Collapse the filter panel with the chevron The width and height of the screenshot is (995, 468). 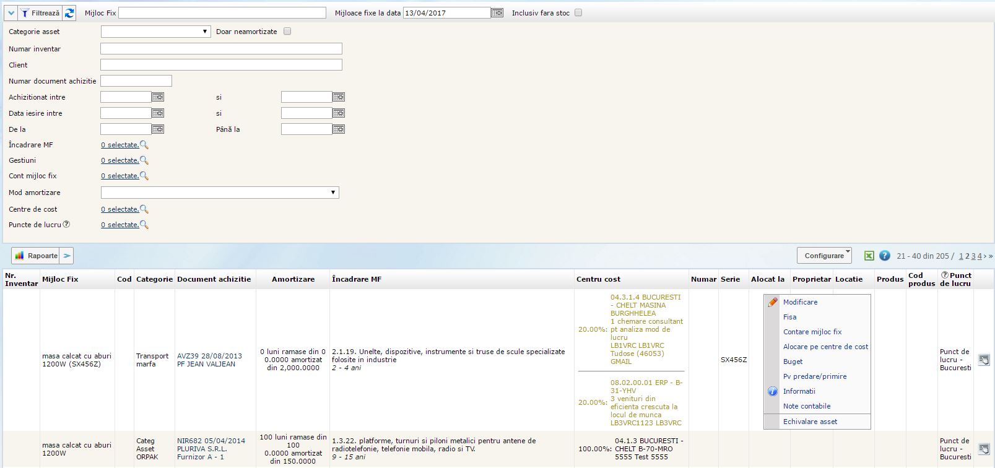(11, 13)
